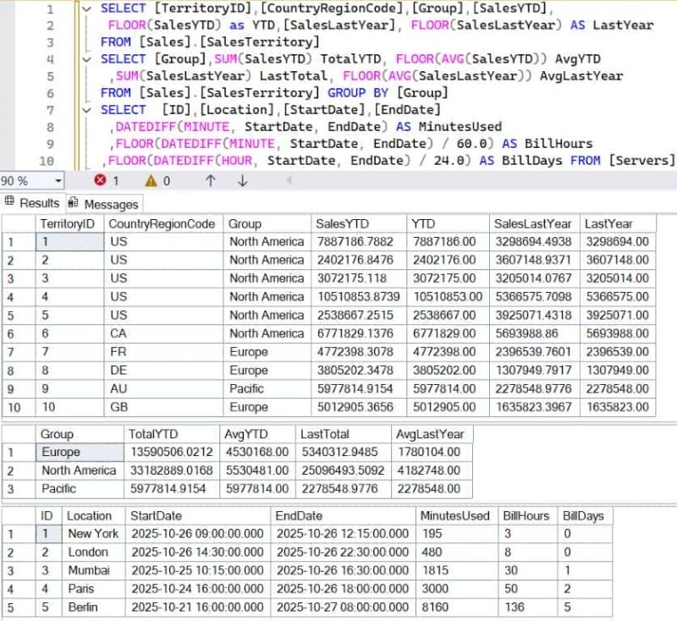Click the BillHours column header
This screenshot has height=621, width=677.
pos(527,516)
